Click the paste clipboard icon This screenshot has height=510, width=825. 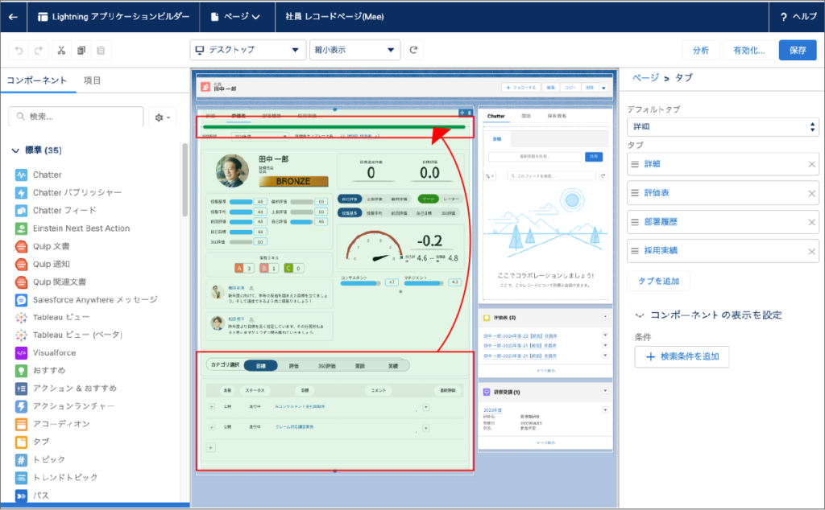pyautogui.click(x=101, y=51)
